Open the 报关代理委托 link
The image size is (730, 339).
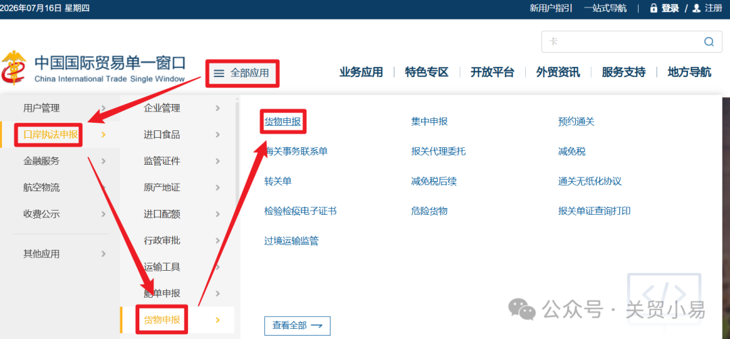pyautogui.click(x=439, y=151)
